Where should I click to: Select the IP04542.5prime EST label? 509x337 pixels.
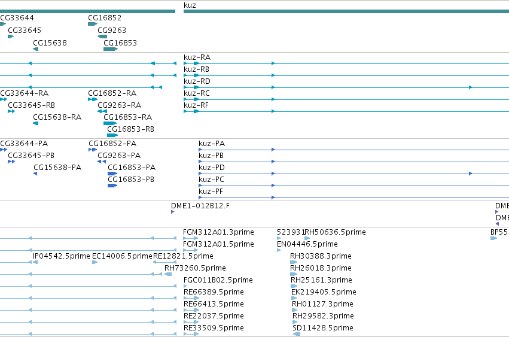coord(62,256)
